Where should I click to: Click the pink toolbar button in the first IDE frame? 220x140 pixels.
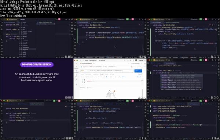point(59,19)
